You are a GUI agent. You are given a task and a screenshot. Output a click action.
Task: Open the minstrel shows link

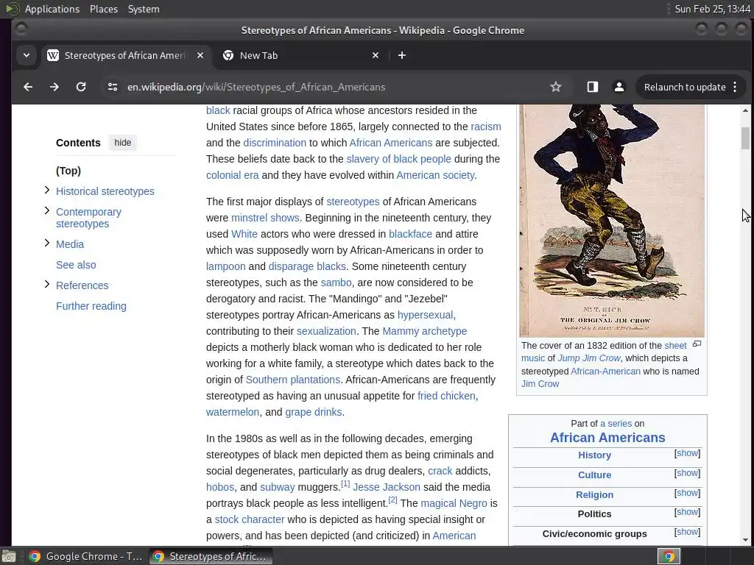click(265, 218)
